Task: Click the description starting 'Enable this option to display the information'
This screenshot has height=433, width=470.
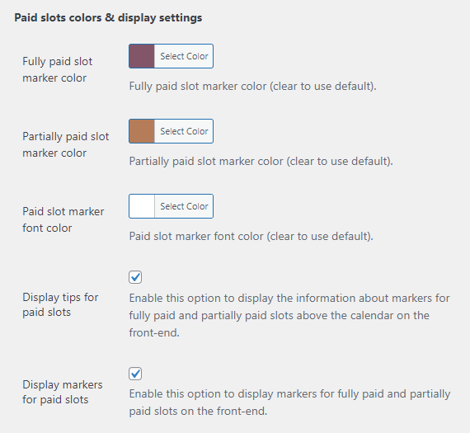Action: (289, 315)
